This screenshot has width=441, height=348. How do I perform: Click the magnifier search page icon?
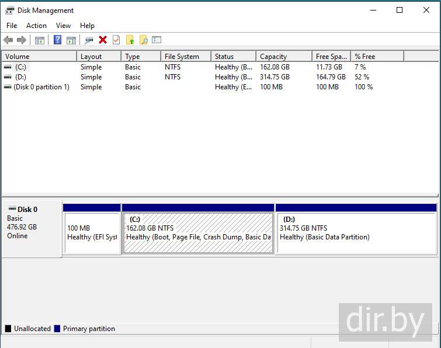pyautogui.click(x=143, y=40)
